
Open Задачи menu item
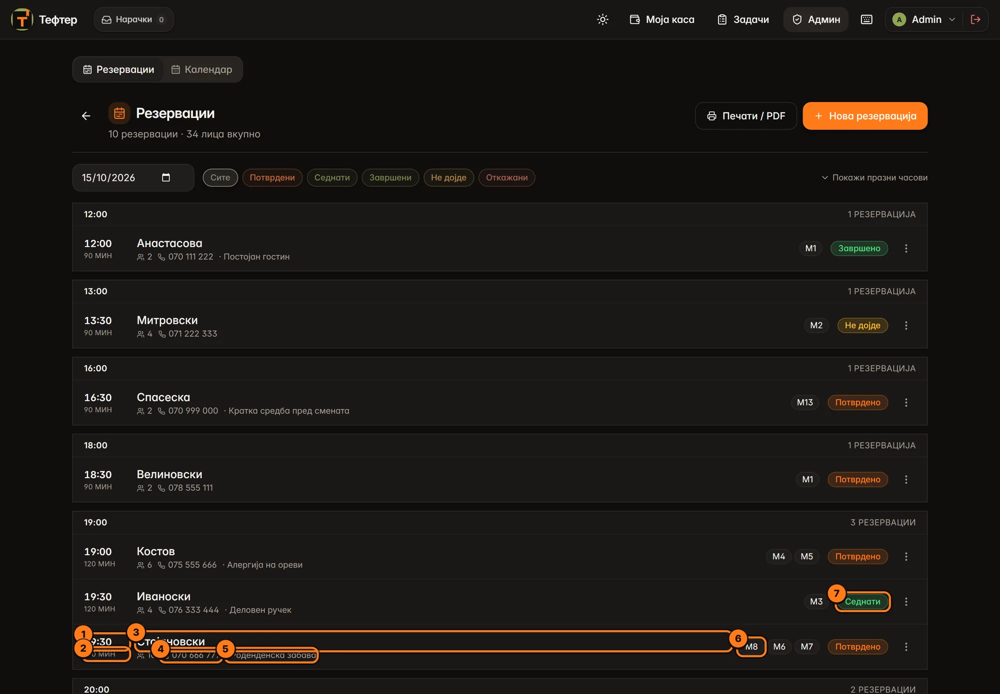[743, 19]
